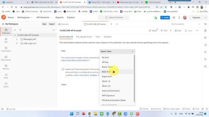Open the user avatar menu
This screenshot has height=117, width=209.
[x=185, y=18]
